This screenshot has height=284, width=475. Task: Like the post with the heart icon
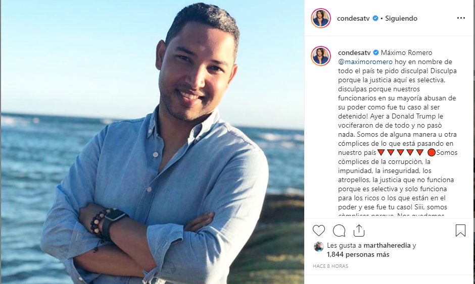pos(319,231)
